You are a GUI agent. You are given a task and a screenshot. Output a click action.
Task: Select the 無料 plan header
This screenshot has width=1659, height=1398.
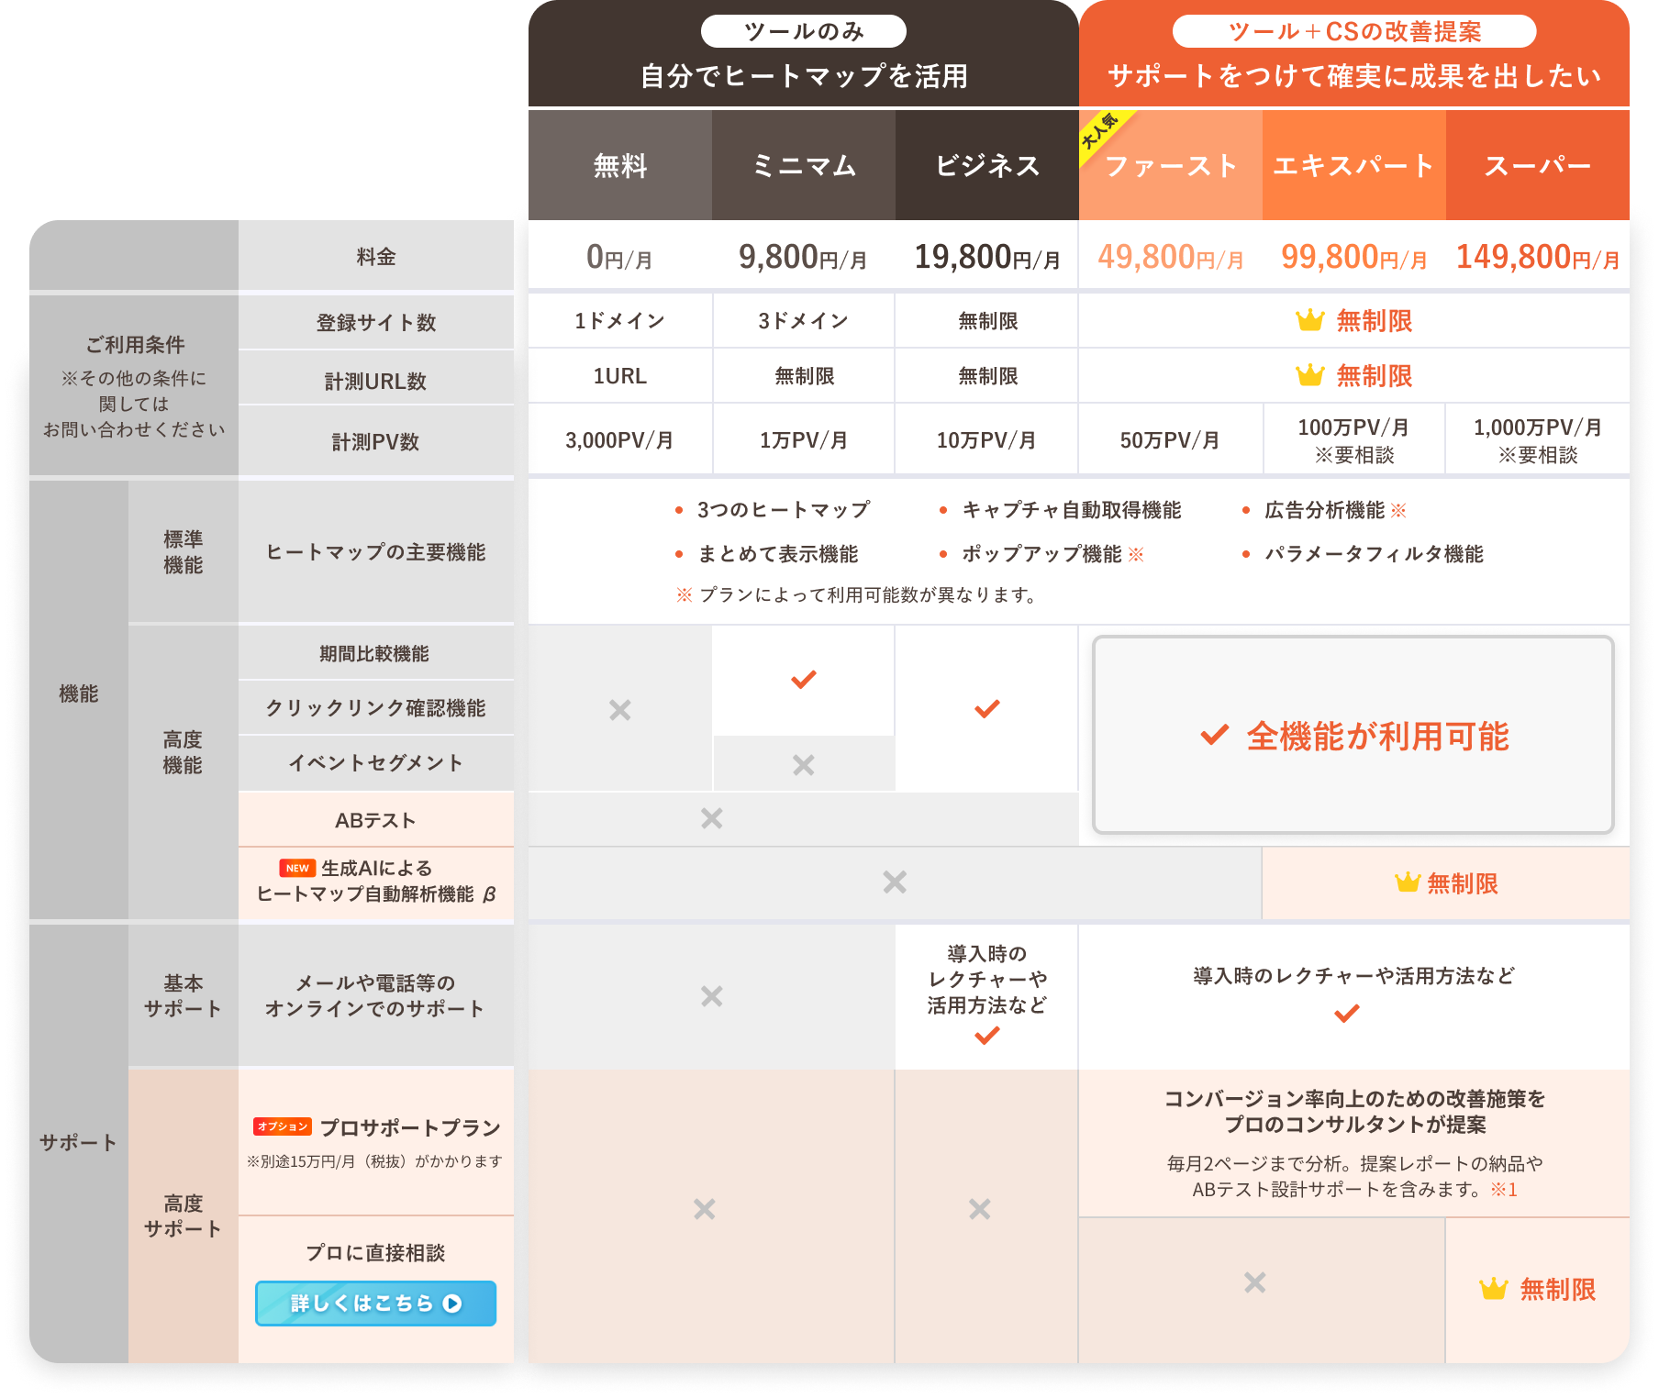click(x=620, y=165)
